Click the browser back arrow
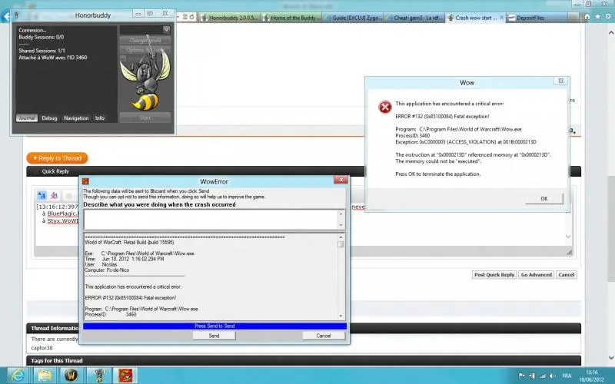The width and height of the screenshot is (615, 384). tap(5, 16)
